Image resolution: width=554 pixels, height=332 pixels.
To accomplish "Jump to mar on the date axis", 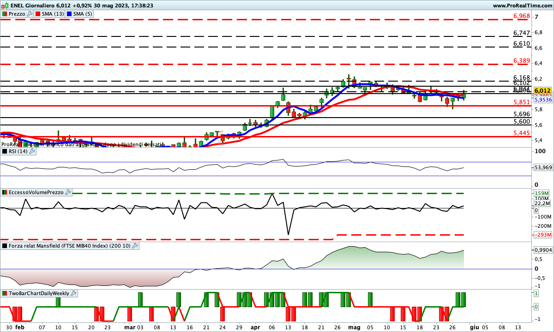I will [130, 326].
